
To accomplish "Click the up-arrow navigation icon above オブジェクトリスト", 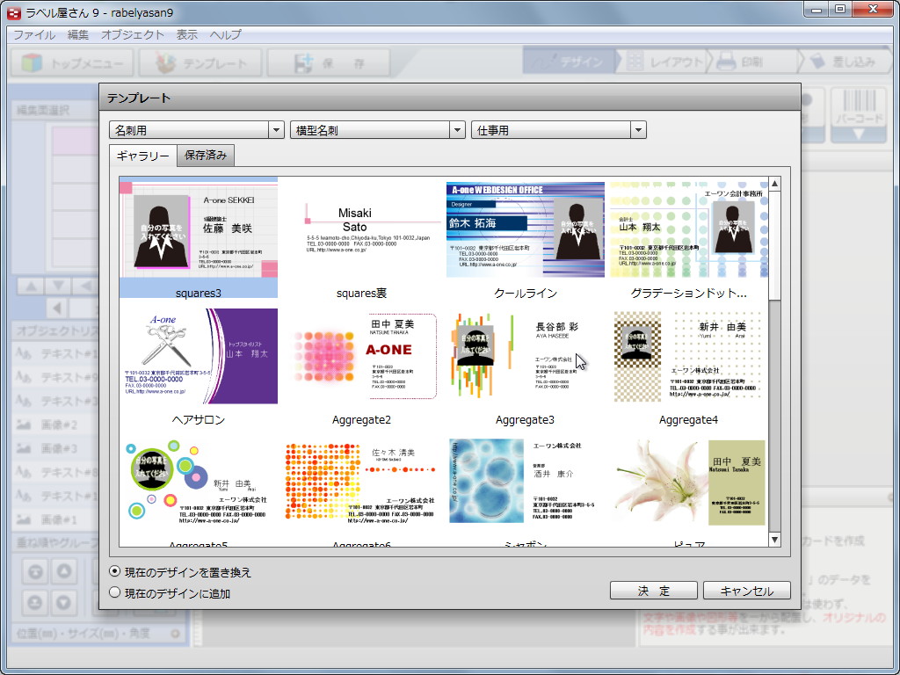I will (x=31, y=284).
